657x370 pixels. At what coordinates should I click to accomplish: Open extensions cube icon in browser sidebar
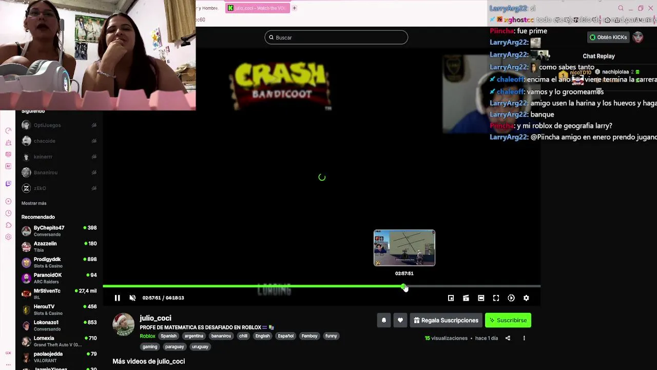[x=8, y=225]
